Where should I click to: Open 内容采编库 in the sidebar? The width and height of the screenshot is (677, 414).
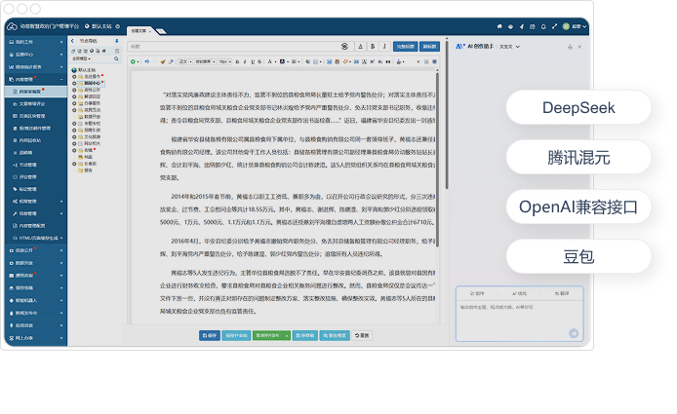[28, 91]
